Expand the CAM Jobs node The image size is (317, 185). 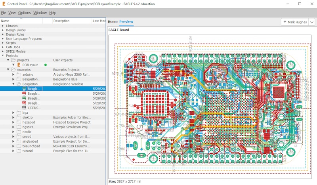click(3, 47)
